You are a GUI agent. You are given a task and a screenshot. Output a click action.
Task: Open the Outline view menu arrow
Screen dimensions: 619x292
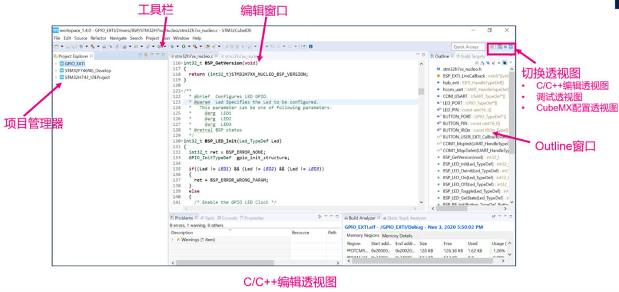(511, 62)
